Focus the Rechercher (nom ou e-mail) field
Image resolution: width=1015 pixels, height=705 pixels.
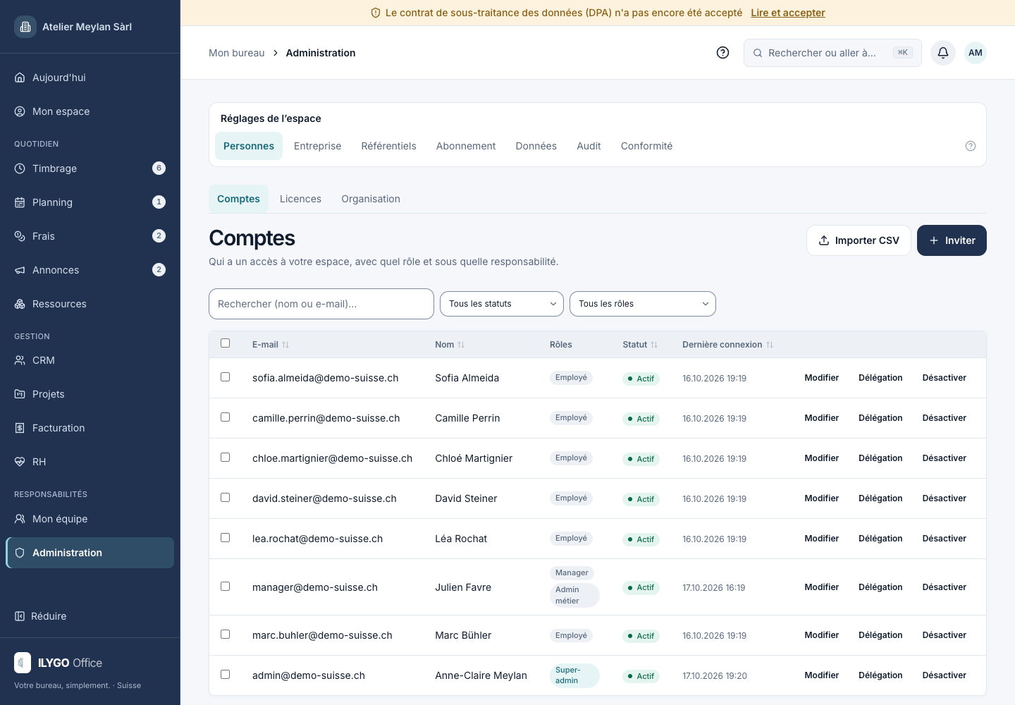321,304
